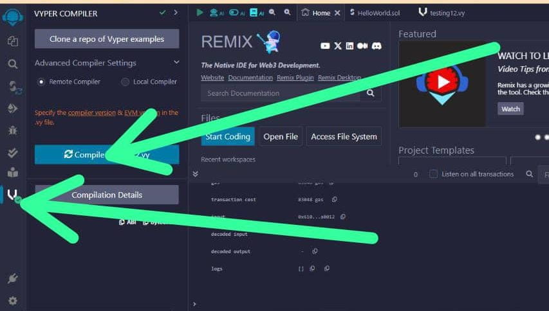Expand the Vyper Compiler panel arrow

tap(176, 12)
